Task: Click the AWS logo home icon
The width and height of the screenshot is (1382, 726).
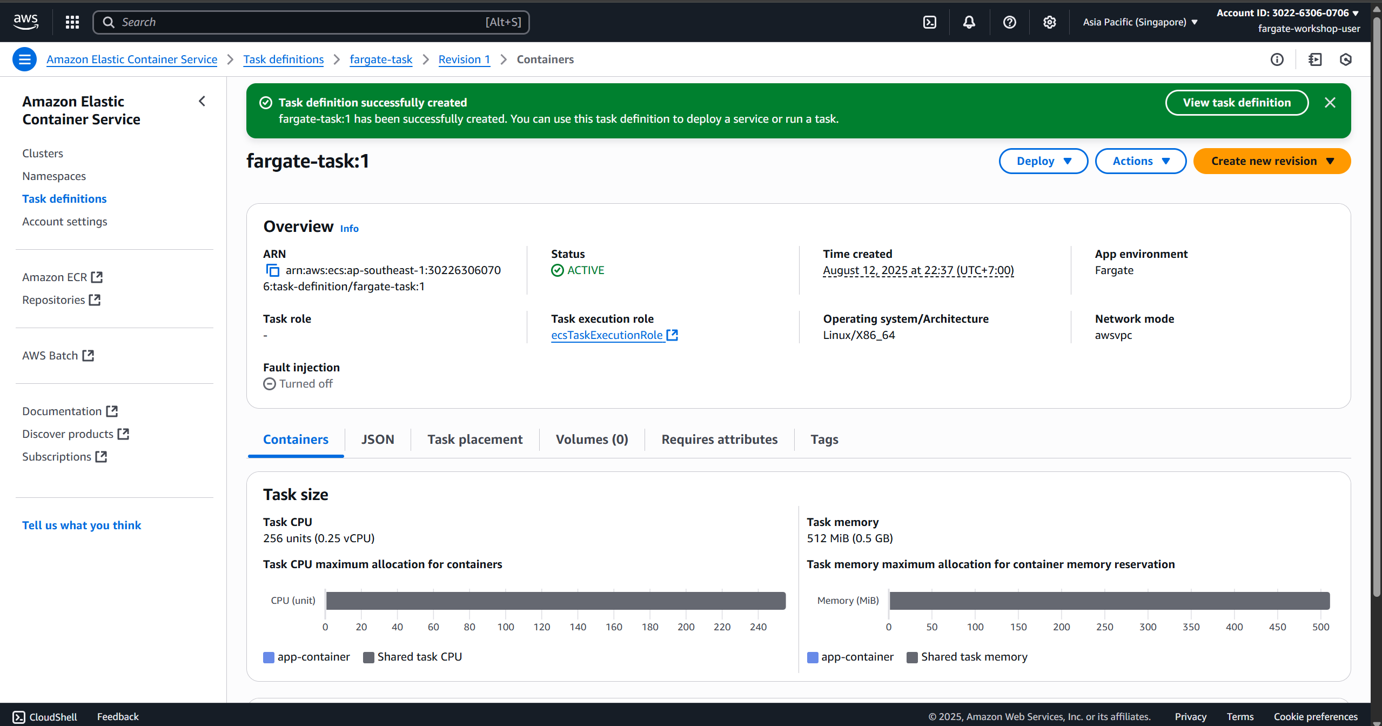Action: point(25,22)
